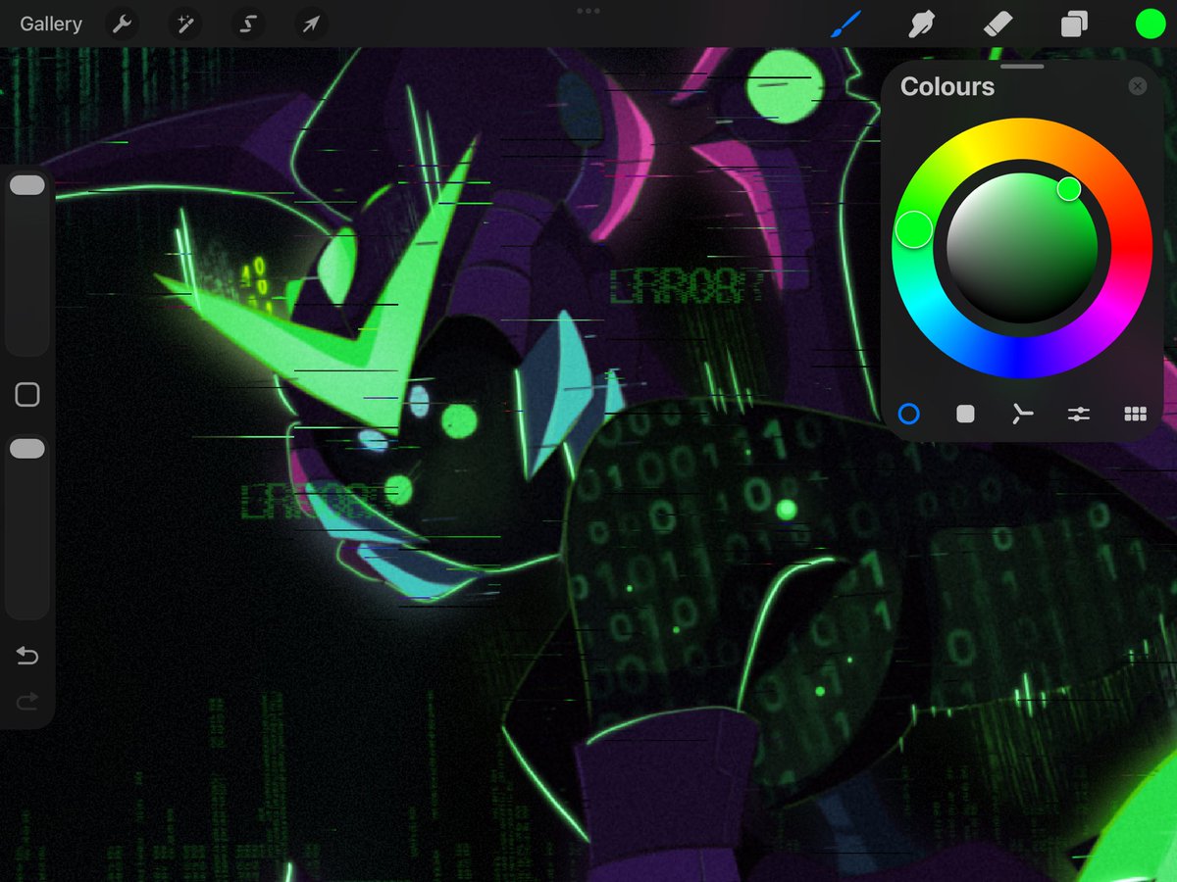
Task: Switch to Value sliders colour tab
Action: click(x=1079, y=414)
